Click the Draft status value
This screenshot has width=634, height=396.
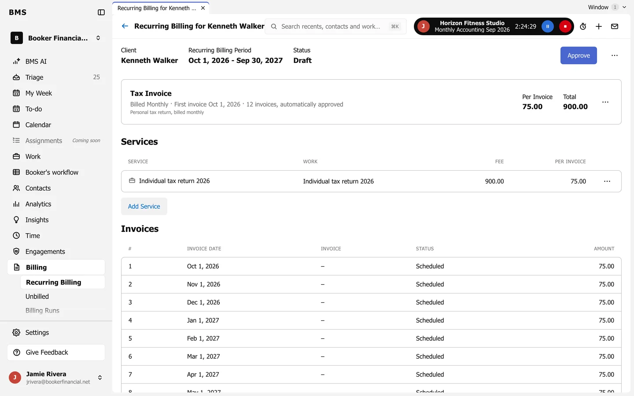click(x=302, y=61)
